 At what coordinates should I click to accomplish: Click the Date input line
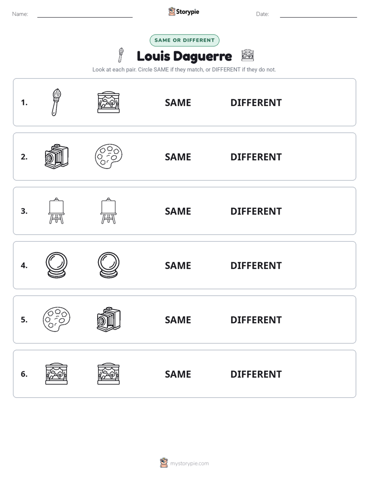coord(318,14)
